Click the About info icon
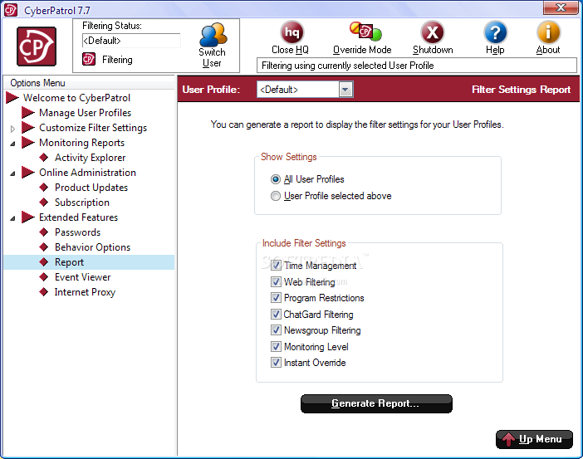Viewport: 583px width, 459px height. (548, 32)
